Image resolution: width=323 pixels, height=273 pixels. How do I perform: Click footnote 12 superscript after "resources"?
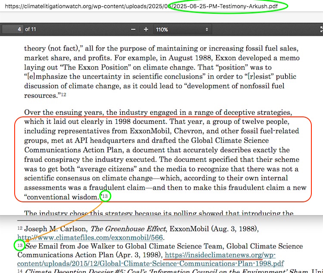click(63, 94)
